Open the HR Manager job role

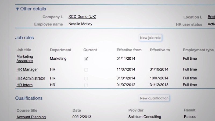click(x=27, y=69)
